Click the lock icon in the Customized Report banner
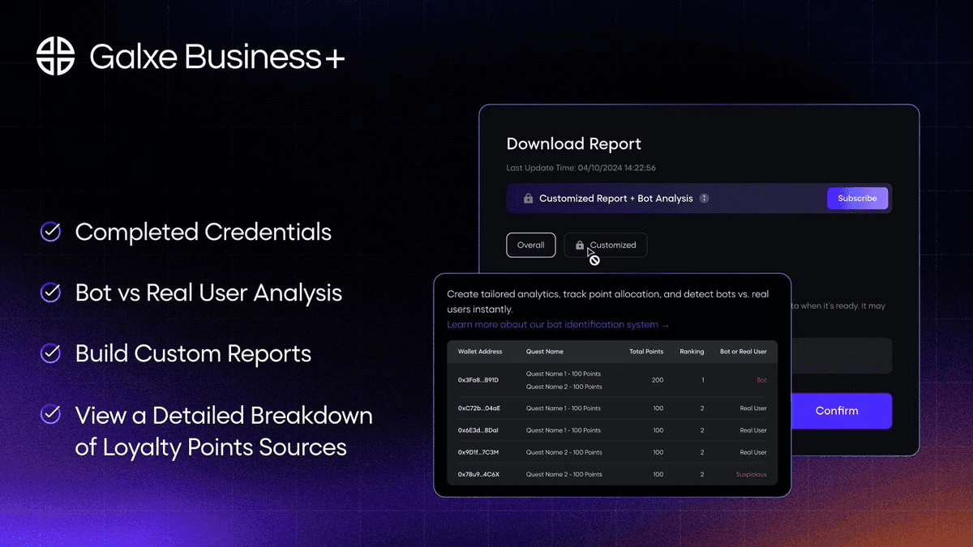This screenshot has width=973, height=547. tap(528, 199)
